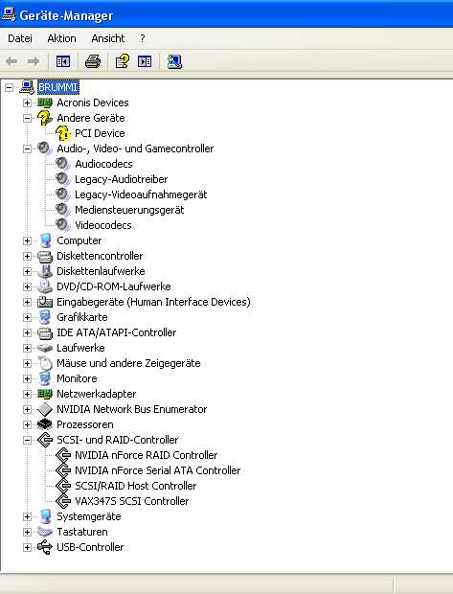Collapse the BRUMMI root node

click(x=9, y=87)
